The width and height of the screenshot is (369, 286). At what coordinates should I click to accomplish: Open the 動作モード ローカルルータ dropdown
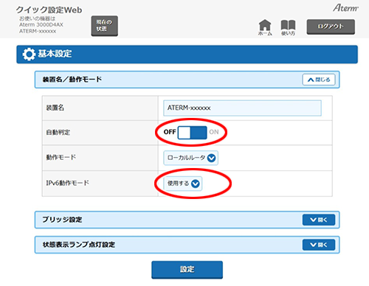(x=191, y=158)
